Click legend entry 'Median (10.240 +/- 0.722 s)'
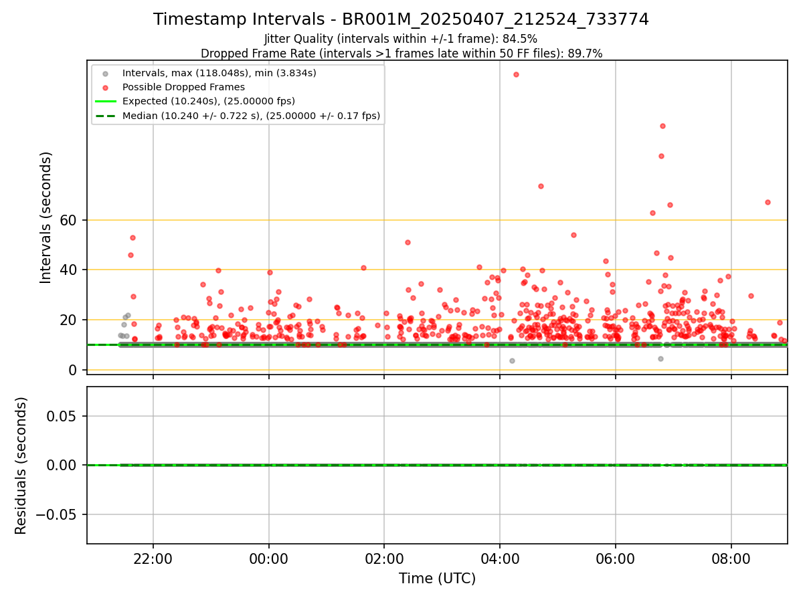 252,116
